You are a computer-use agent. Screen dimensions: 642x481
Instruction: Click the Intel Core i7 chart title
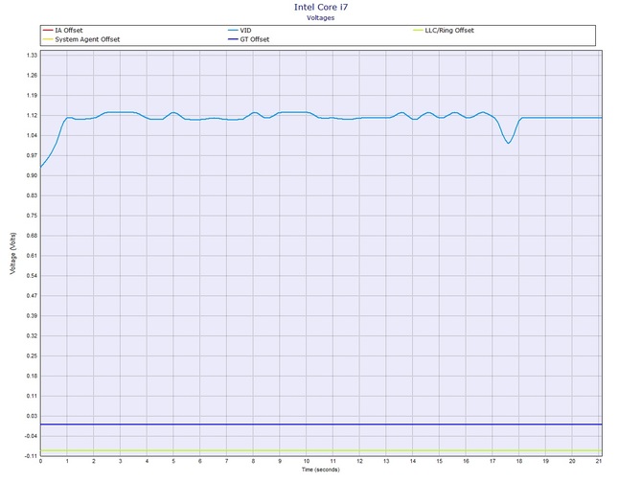[x=321, y=7]
